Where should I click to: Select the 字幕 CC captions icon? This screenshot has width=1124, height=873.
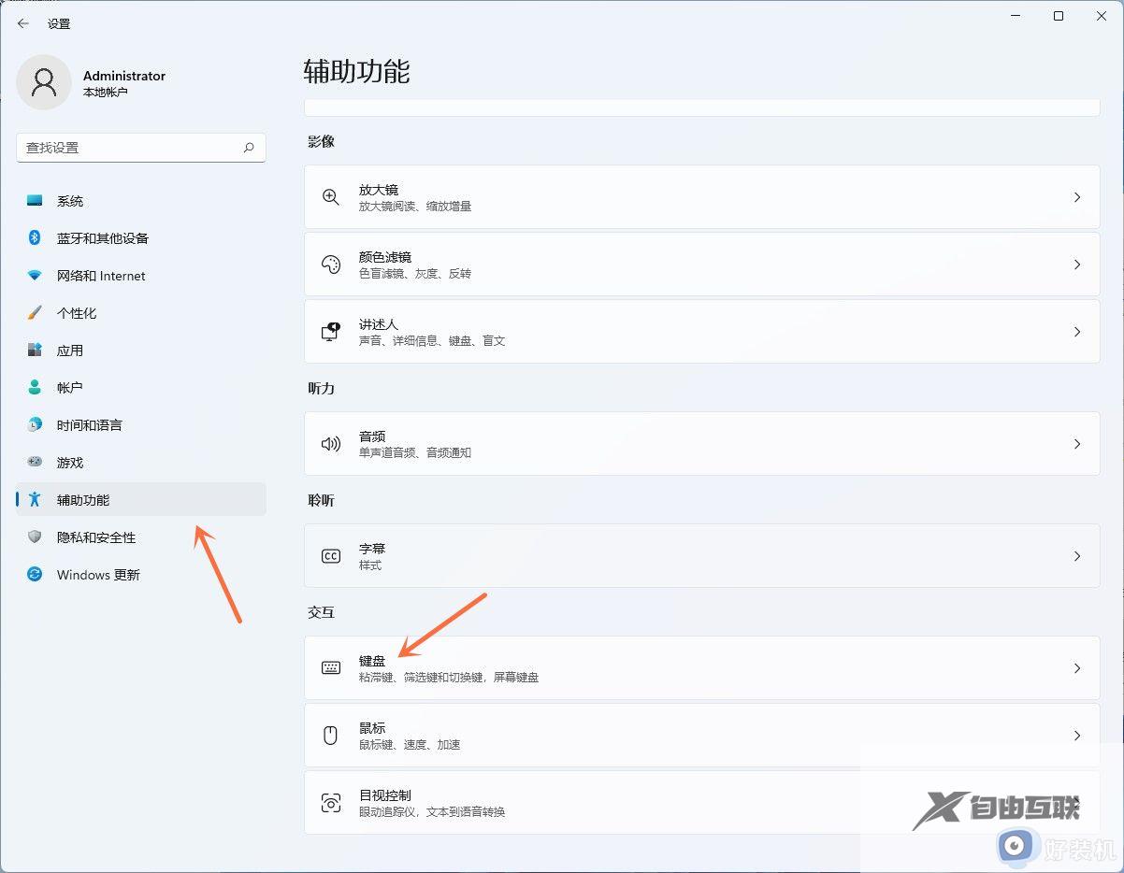tap(330, 555)
